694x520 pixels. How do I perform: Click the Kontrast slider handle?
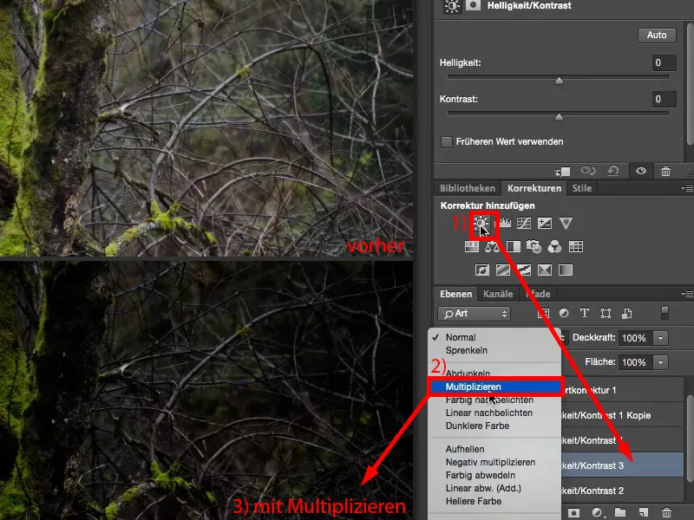coord(559,117)
